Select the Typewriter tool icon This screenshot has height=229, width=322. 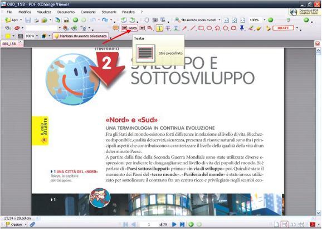[159, 28]
